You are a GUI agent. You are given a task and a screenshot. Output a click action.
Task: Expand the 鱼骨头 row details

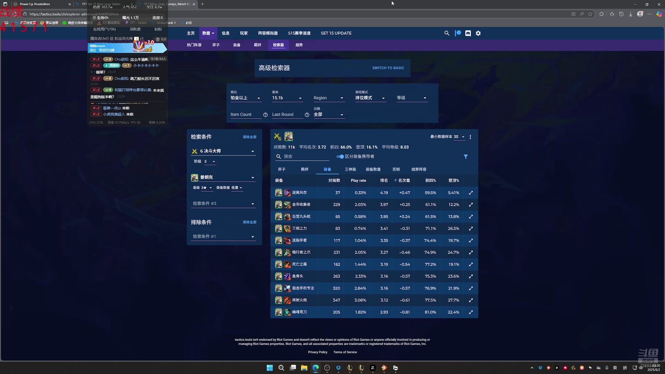coord(471,276)
